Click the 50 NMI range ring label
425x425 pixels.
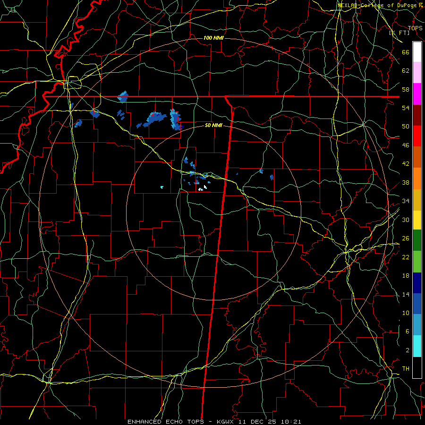(x=213, y=125)
